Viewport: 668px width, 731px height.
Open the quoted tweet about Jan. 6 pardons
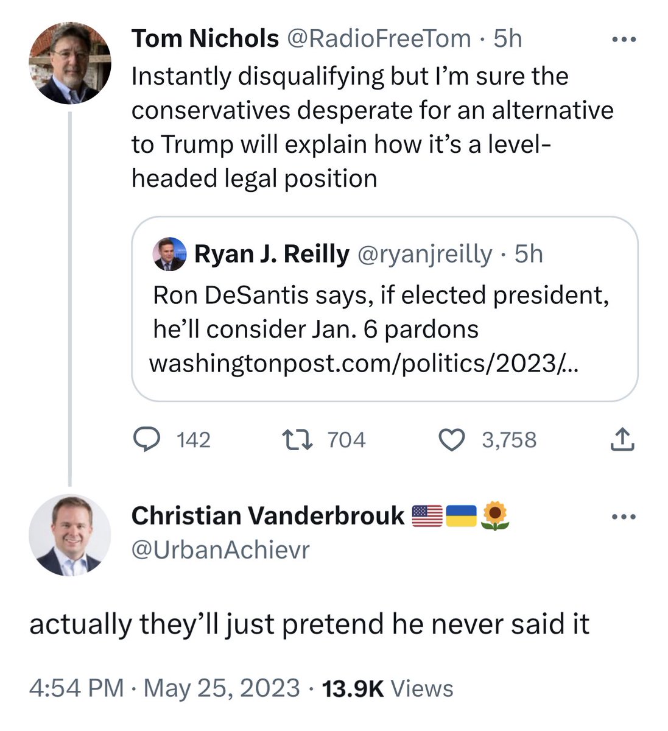(x=384, y=312)
